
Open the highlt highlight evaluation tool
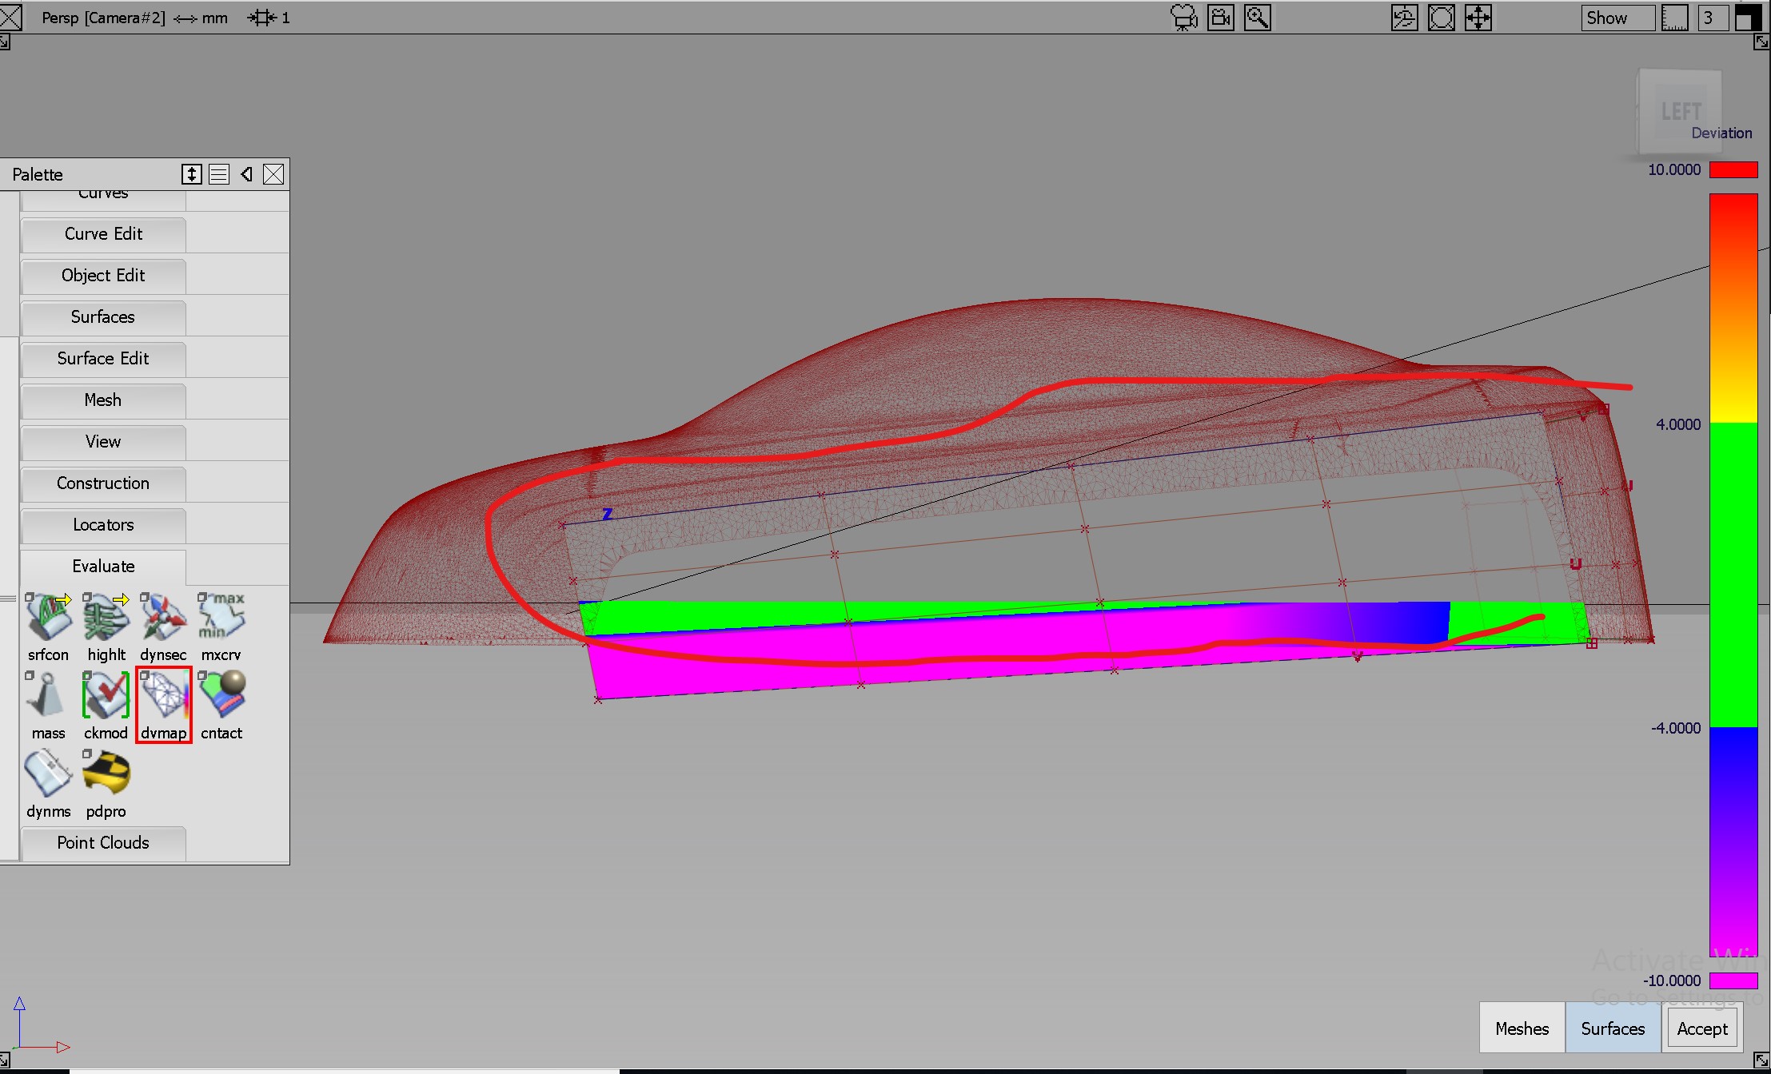[106, 623]
